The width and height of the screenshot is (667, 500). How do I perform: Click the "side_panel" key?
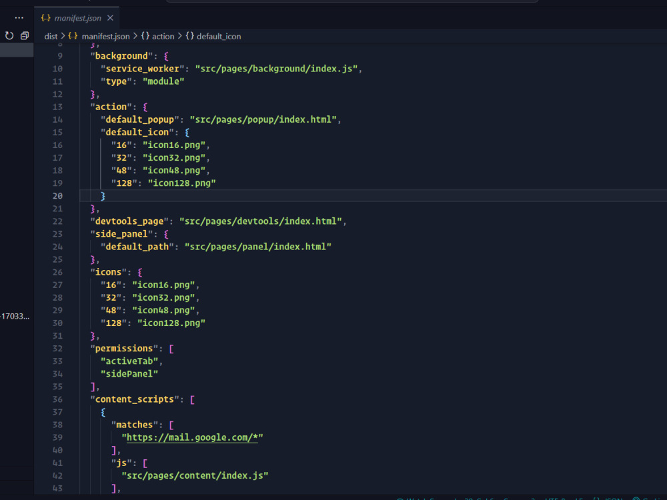121,234
